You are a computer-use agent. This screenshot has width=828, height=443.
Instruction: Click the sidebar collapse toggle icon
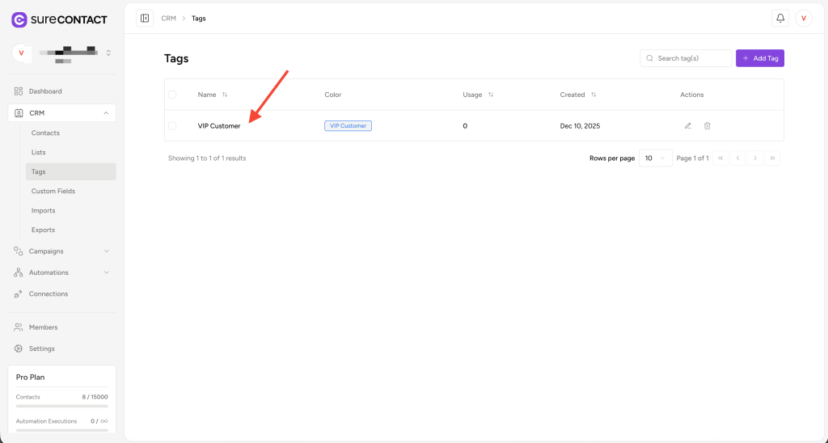pos(145,18)
